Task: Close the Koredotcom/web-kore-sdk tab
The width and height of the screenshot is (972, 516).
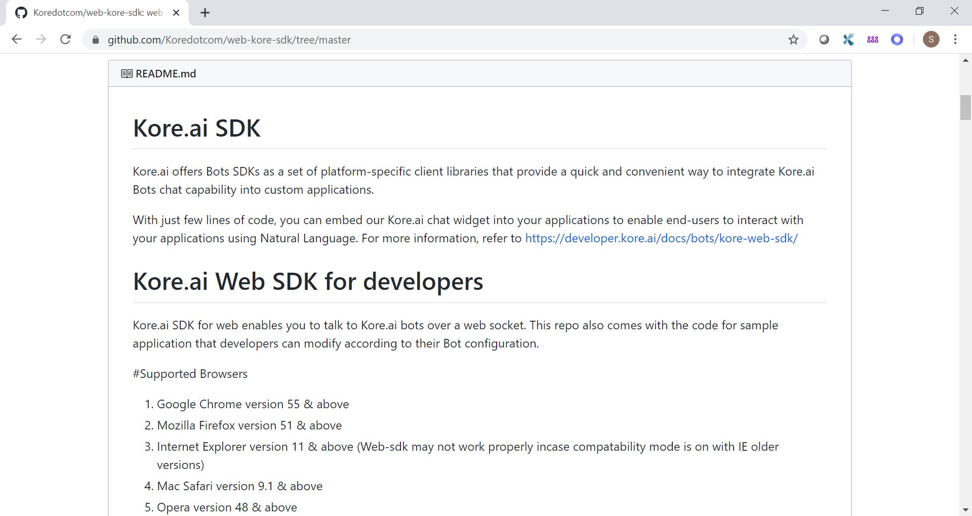Action: pyautogui.click(x=176, y=13)
